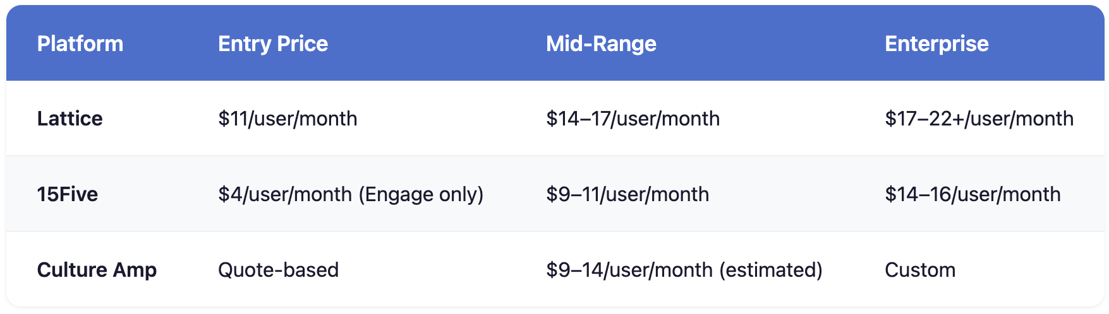Click 15Five $4/user/month Engage only cell

click(351, 194)
